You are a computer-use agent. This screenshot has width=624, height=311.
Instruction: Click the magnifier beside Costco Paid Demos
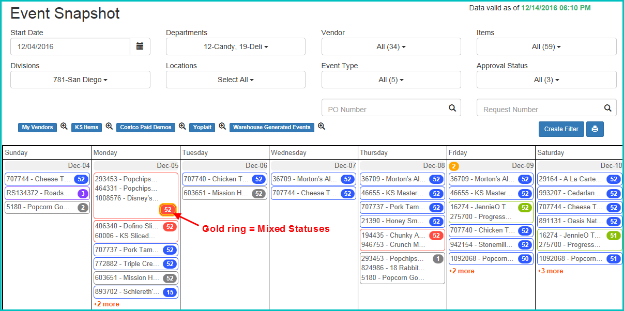click(182, 127)
